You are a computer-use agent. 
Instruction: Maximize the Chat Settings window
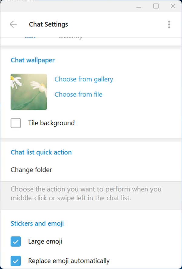(156, 6)
